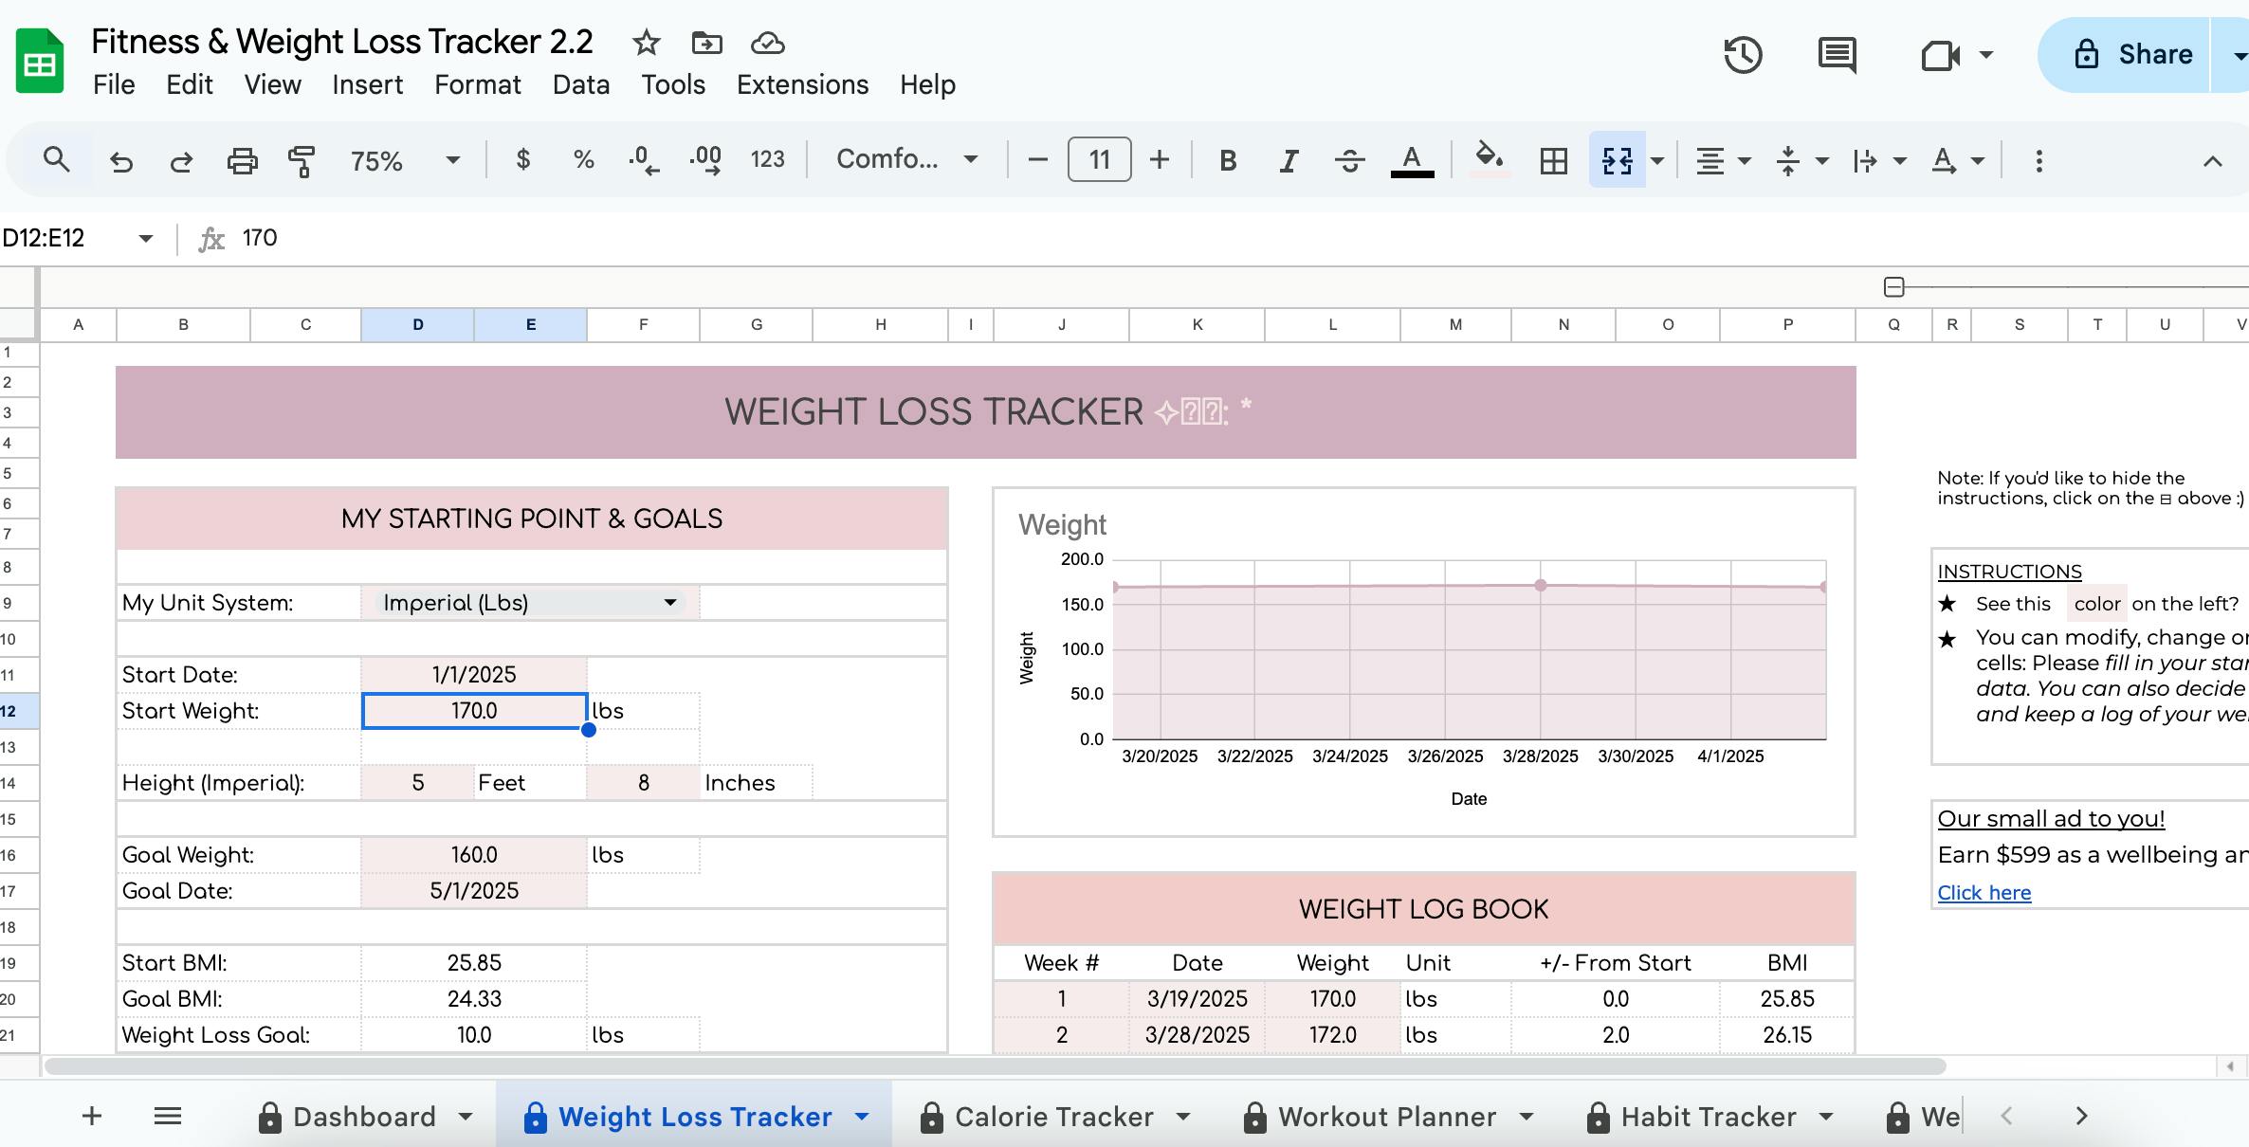Open version history clock icon
The height and width of the screenshot is (1147, 2249).
click(1743, 55)
